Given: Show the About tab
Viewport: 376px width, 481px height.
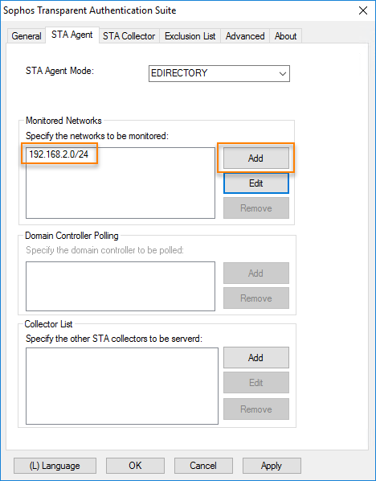Looking at the screenshot, I should point(285,36).
